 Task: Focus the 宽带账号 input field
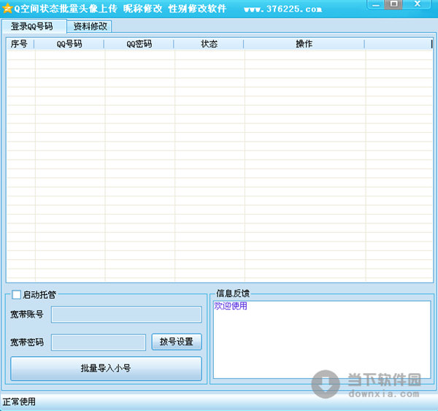[x=126, y=315]
